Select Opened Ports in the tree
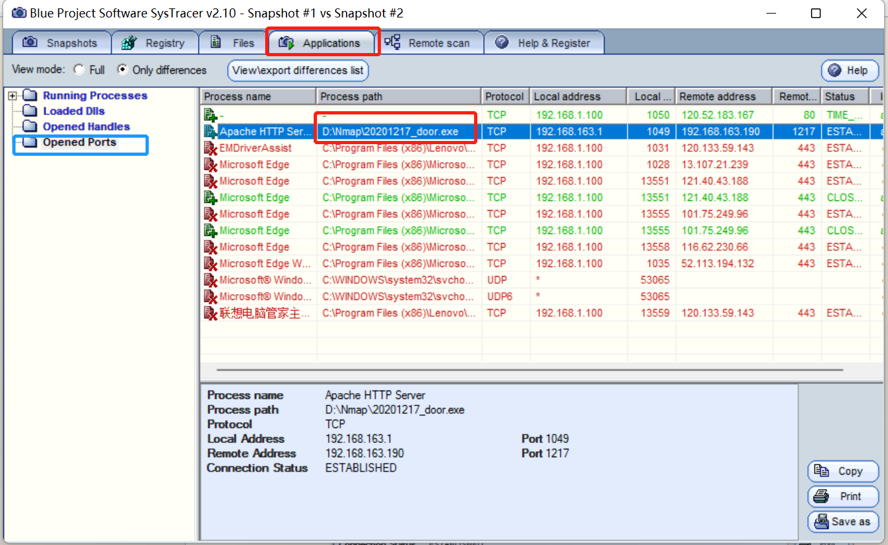 tap(80, 142)
